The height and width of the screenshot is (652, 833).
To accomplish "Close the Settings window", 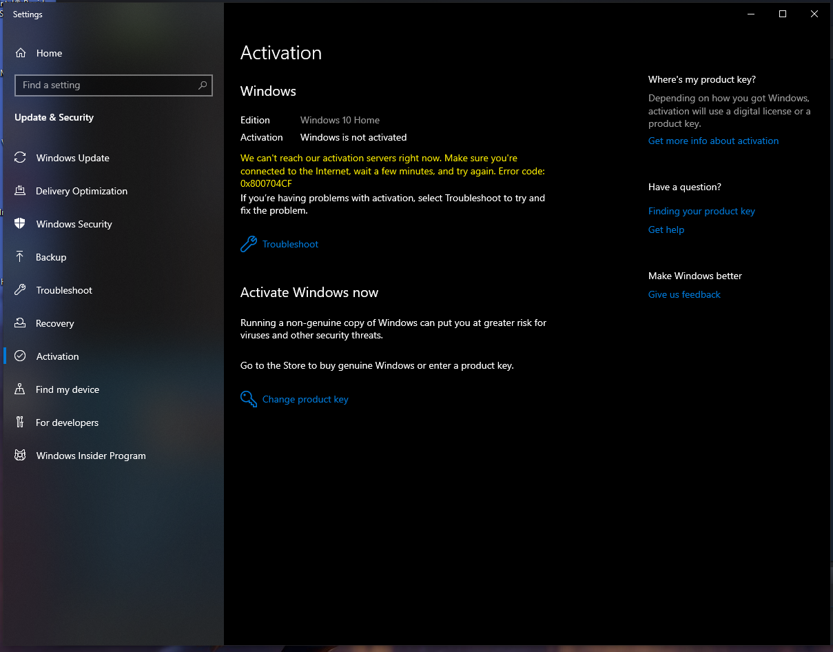I will [x=814, y=14].
